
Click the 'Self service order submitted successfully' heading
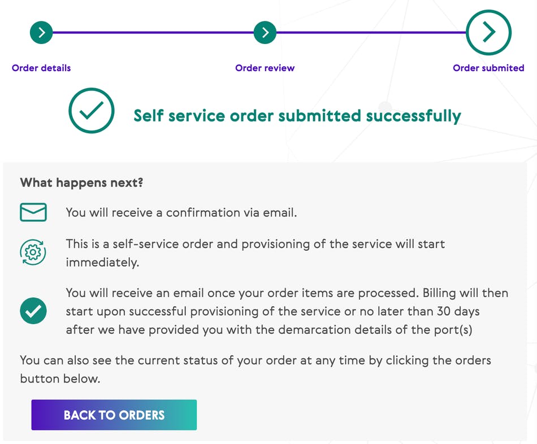(297, 116)
